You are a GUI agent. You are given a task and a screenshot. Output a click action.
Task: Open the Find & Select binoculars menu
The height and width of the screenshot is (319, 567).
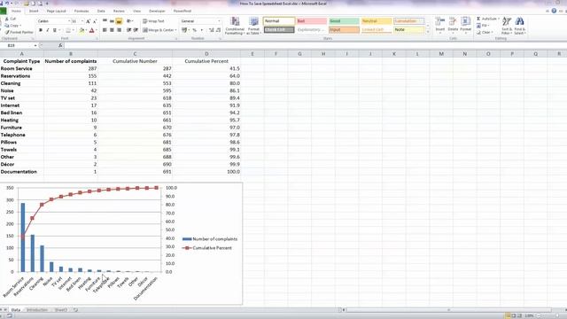coord(520,26)
